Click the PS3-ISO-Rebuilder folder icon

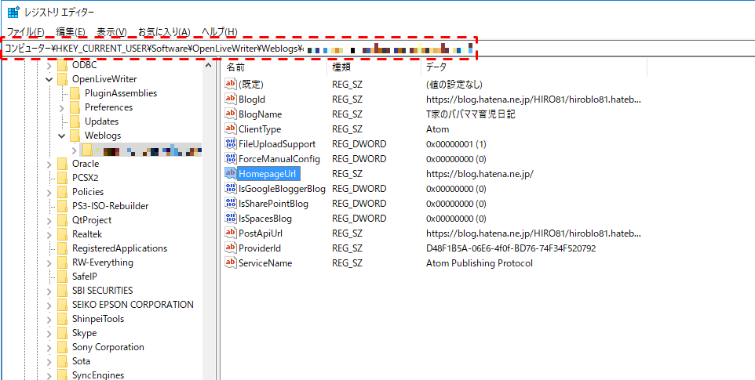click(63, 206)
